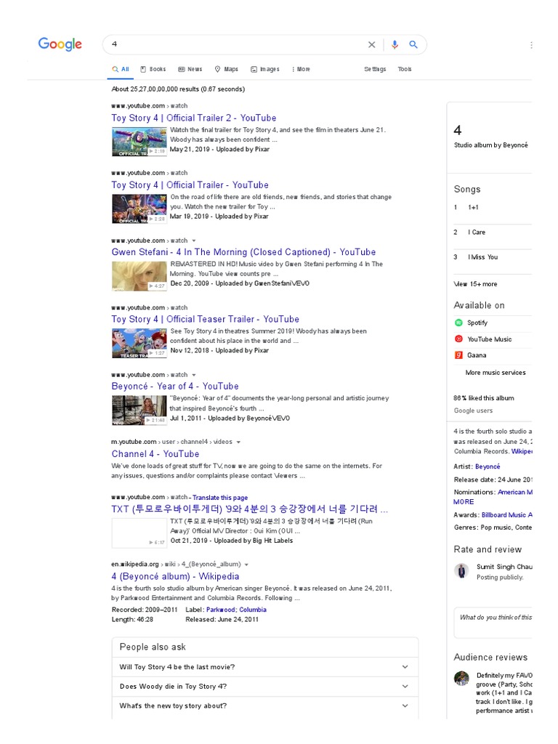Click the three-dot options icon top right
558x744 pixels.
(531, 45)
